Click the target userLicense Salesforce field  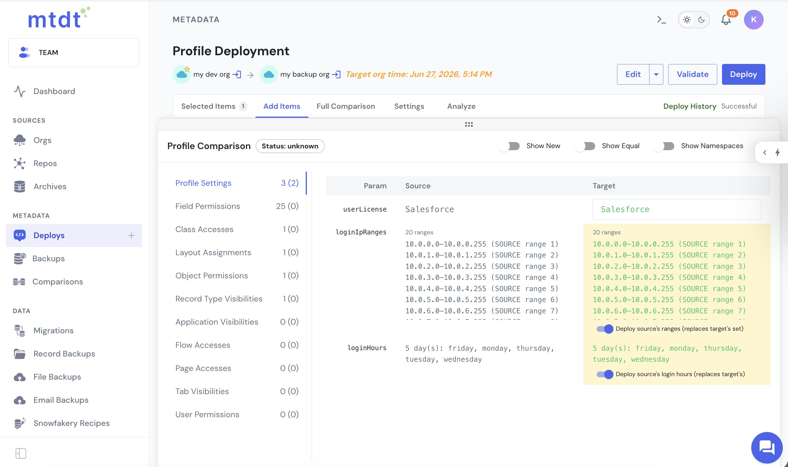pos(677,209)
